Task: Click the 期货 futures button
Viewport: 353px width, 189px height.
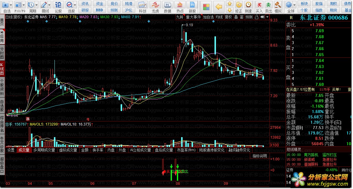Action: click(334, 10)
